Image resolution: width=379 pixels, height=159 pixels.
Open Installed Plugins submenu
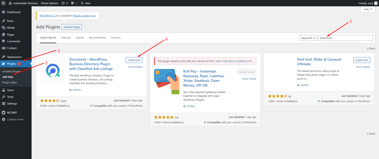[11, 71]
